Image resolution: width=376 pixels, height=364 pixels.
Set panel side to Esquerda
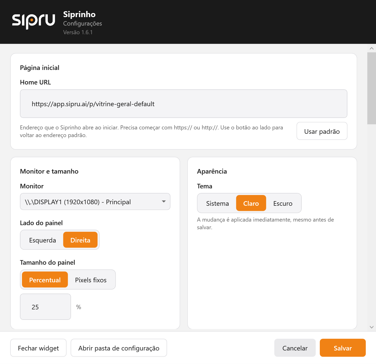[43, 240]
